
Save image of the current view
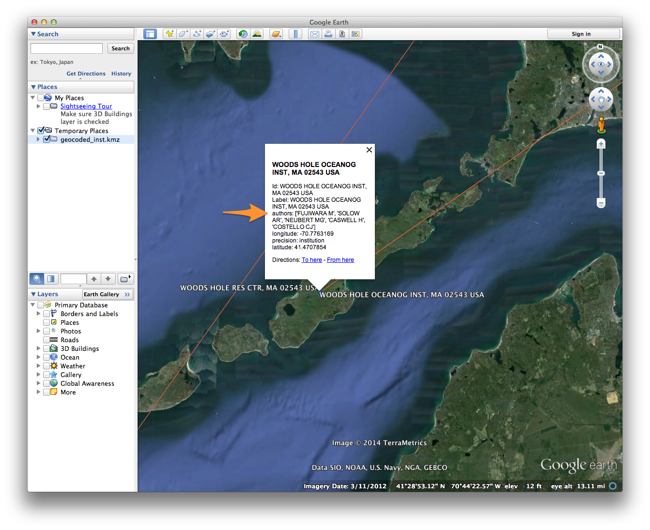click(x=342, y=34)
